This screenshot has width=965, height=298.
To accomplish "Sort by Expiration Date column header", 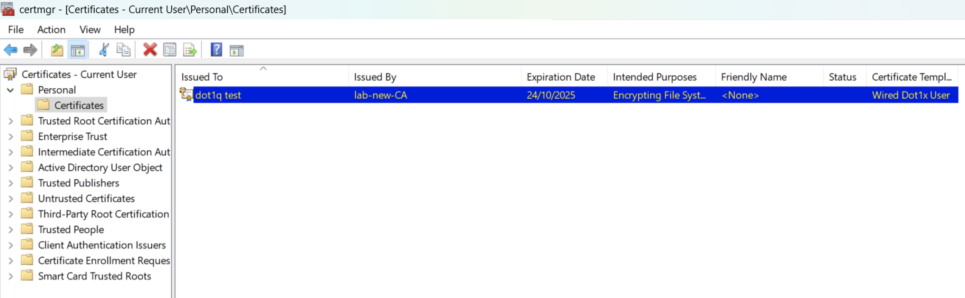I will click(561, 77).
